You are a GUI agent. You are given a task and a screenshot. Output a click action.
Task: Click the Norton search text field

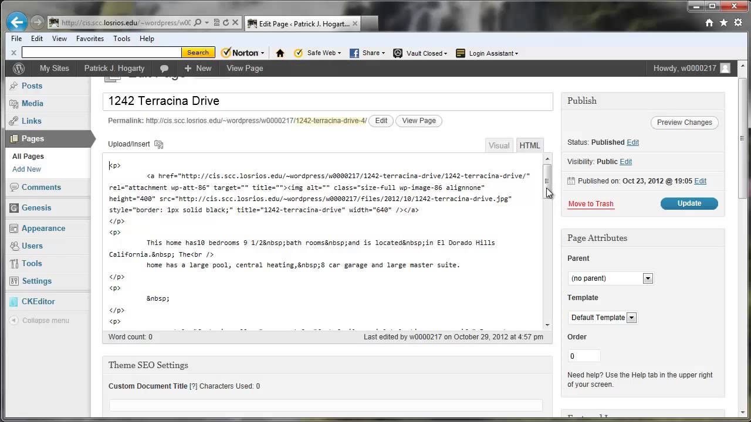pyautogui.click(x=102, y=53)
